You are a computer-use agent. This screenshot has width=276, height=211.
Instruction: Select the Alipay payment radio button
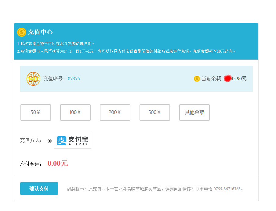coord(49,141)
